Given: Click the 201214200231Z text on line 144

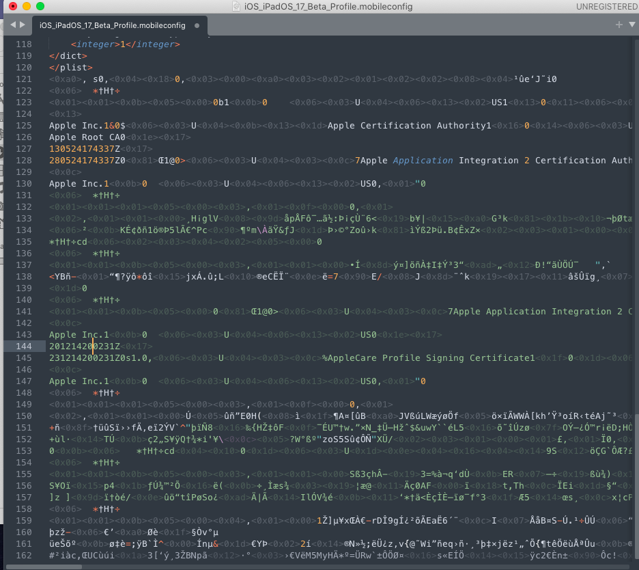Looking at the screenshot, I should coord(85,347).
